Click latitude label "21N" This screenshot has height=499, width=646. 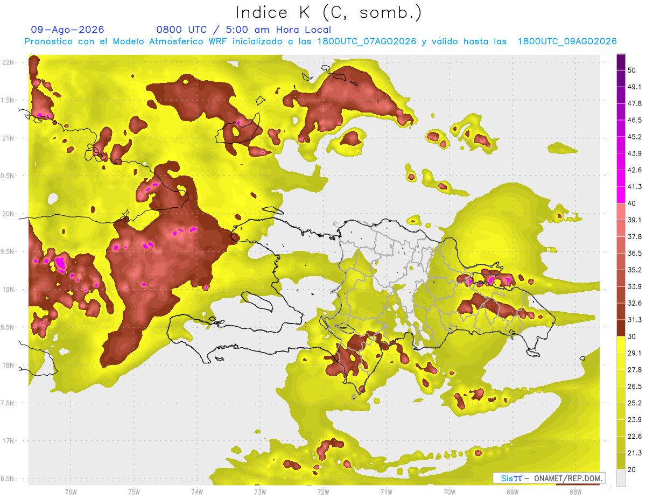click(x=9, y=138)
